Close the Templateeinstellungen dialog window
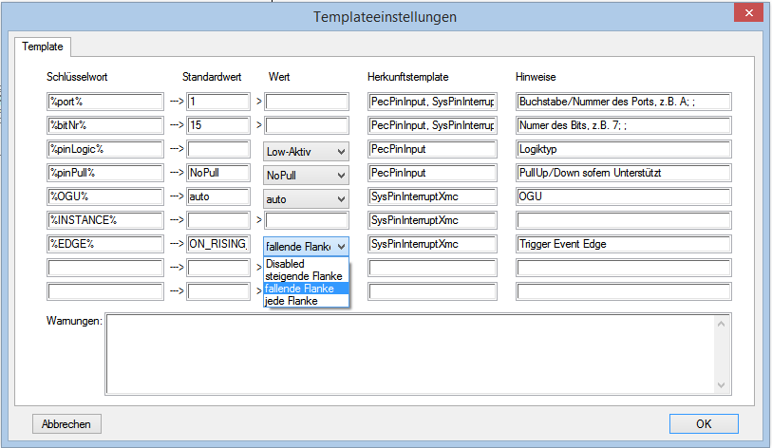 pos(748,14)
